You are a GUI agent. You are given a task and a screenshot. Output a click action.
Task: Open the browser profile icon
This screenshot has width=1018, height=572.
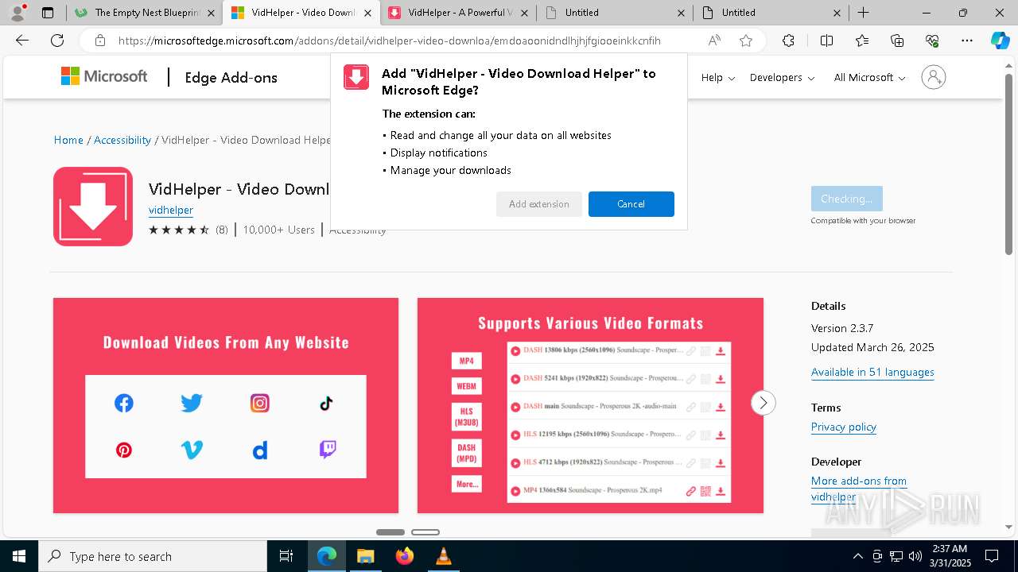point(17,13)
